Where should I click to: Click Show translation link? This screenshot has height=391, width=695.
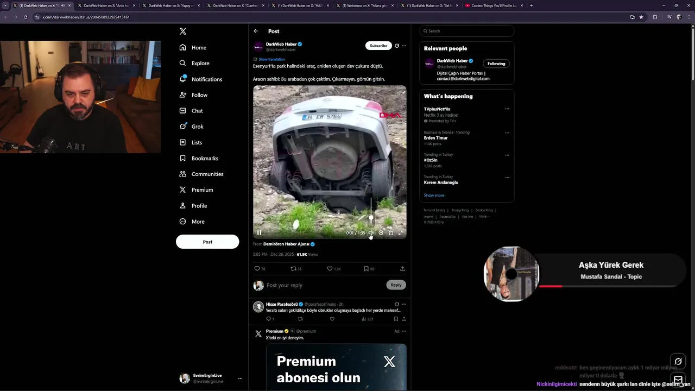pos(271,59)
